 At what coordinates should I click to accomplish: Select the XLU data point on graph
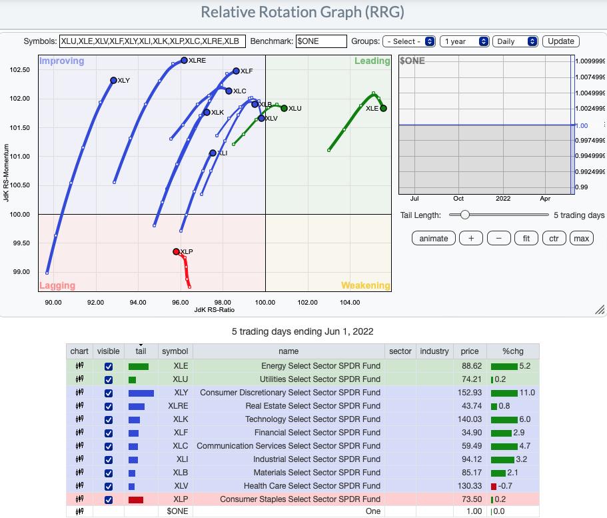284,109
